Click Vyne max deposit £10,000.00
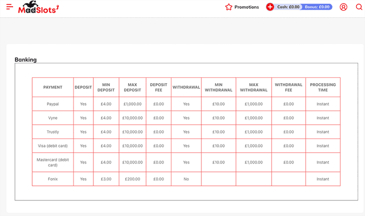365x216 pixels. (132, 118)
